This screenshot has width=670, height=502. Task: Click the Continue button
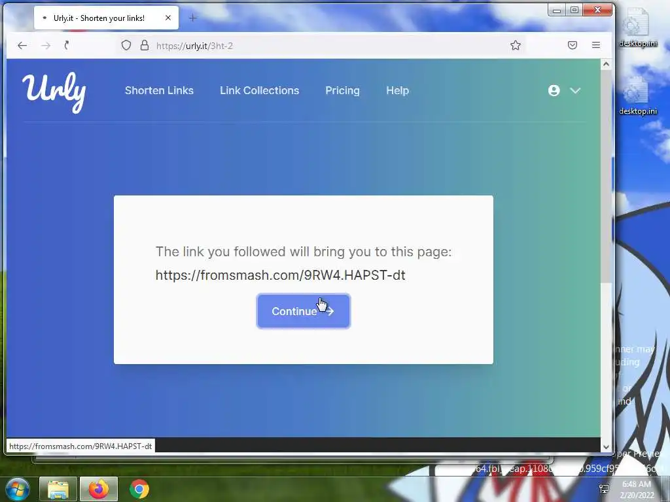coord(304,311)
